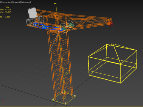Click the FPS value 0,217
This screenshot has height=107, width=143.
click(8, 17)
